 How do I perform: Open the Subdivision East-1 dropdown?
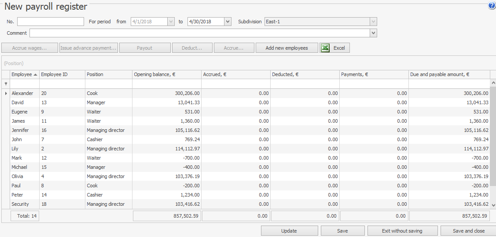click(x=373, y=22)
